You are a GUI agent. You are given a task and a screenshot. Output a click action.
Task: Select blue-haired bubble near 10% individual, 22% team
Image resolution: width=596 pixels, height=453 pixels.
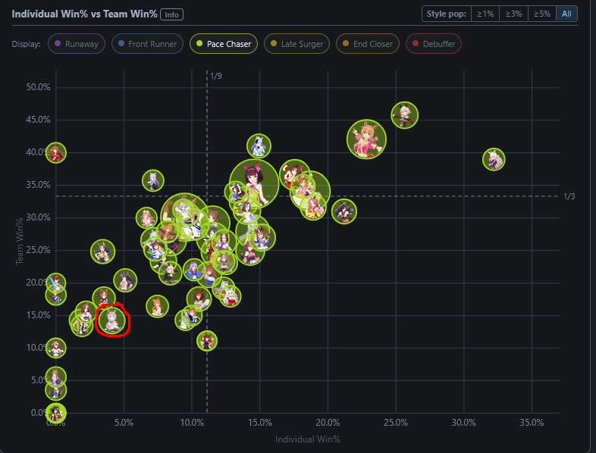click(x=193, y=270)
